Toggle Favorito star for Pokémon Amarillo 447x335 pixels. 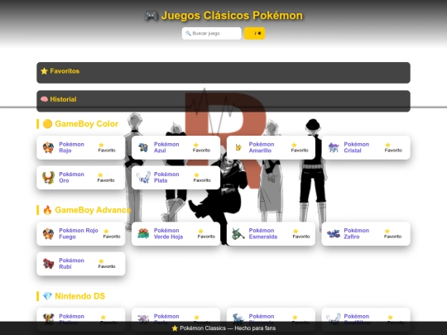point(300,147)
